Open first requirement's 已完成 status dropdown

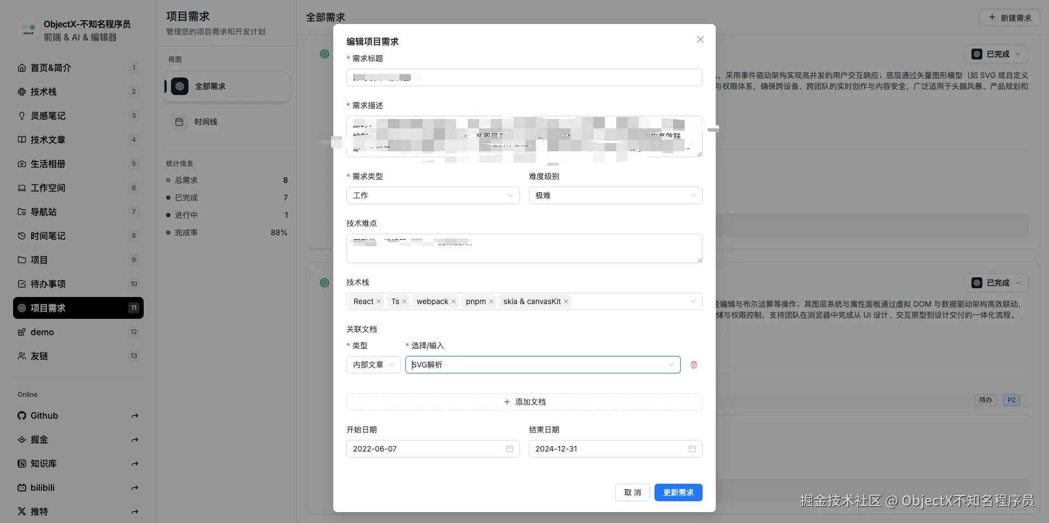[x=997, y=54]
